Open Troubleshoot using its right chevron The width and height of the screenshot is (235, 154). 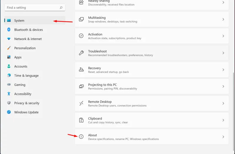pyautogui.click(x=223, y=53)
